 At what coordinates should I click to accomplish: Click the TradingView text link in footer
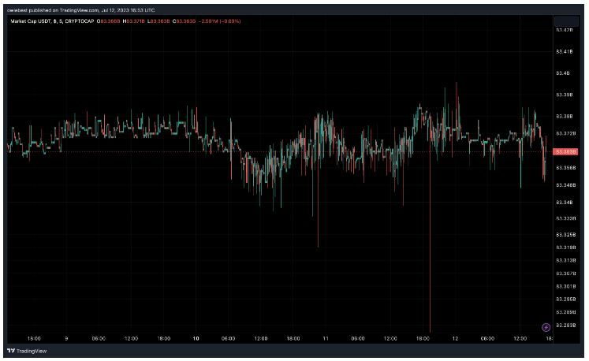31,351
